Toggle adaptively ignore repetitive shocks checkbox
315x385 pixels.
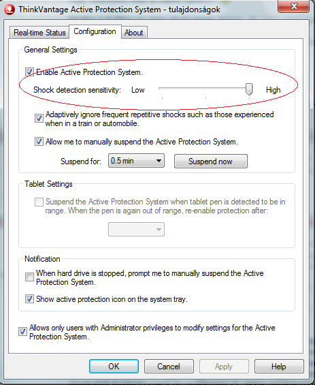tap(39, 119)
